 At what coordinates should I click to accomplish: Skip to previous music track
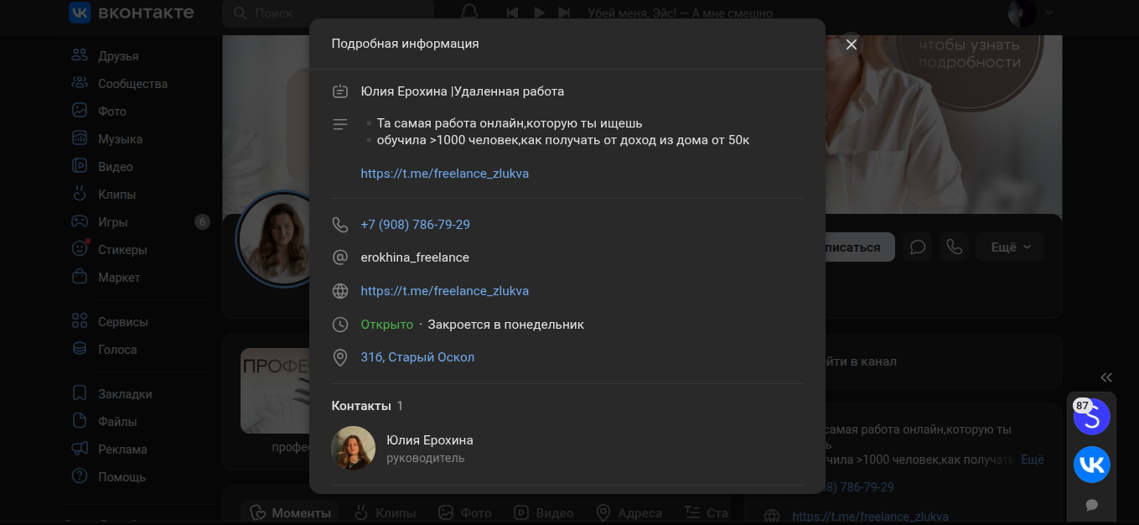point(512,13)
